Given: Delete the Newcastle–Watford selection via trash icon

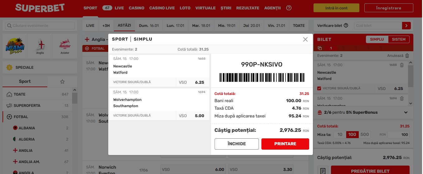Looking at the screenshot, I should pyautogui.click(x=402, y=65).
